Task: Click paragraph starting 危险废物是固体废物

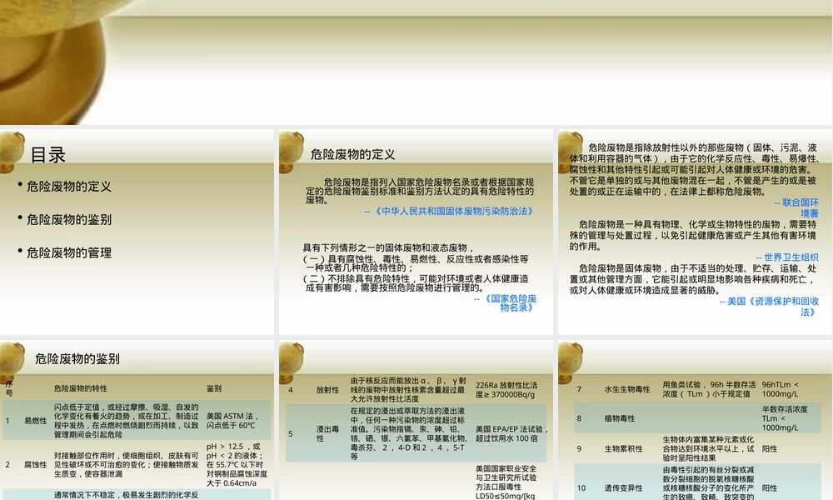Action: pyautogui.click(x=693, y=279)
